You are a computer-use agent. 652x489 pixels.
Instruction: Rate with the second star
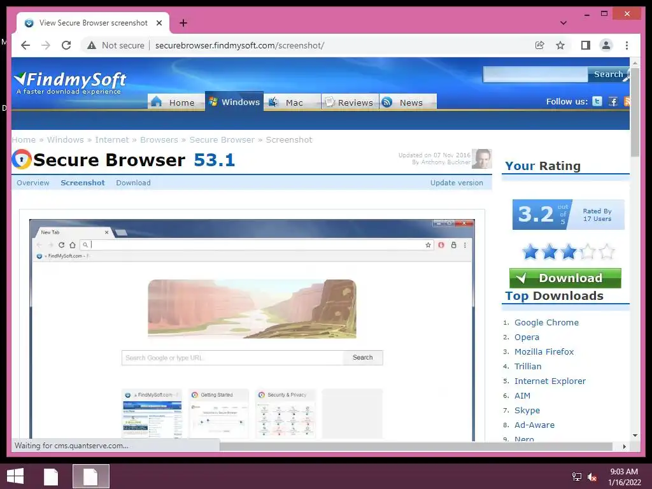coord(549,252)
